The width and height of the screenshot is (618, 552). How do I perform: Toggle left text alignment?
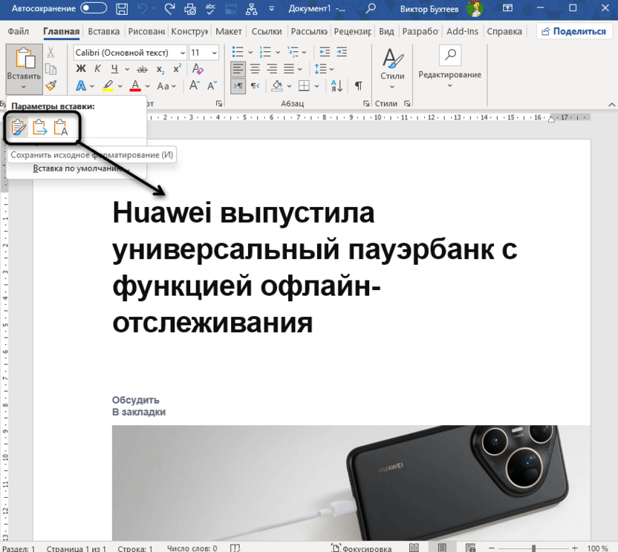[238, 69]
